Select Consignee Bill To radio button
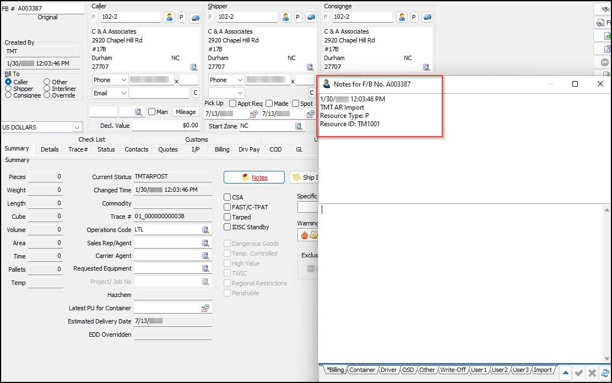The width and height of the screenshot is (612, 383). [8, 95]
